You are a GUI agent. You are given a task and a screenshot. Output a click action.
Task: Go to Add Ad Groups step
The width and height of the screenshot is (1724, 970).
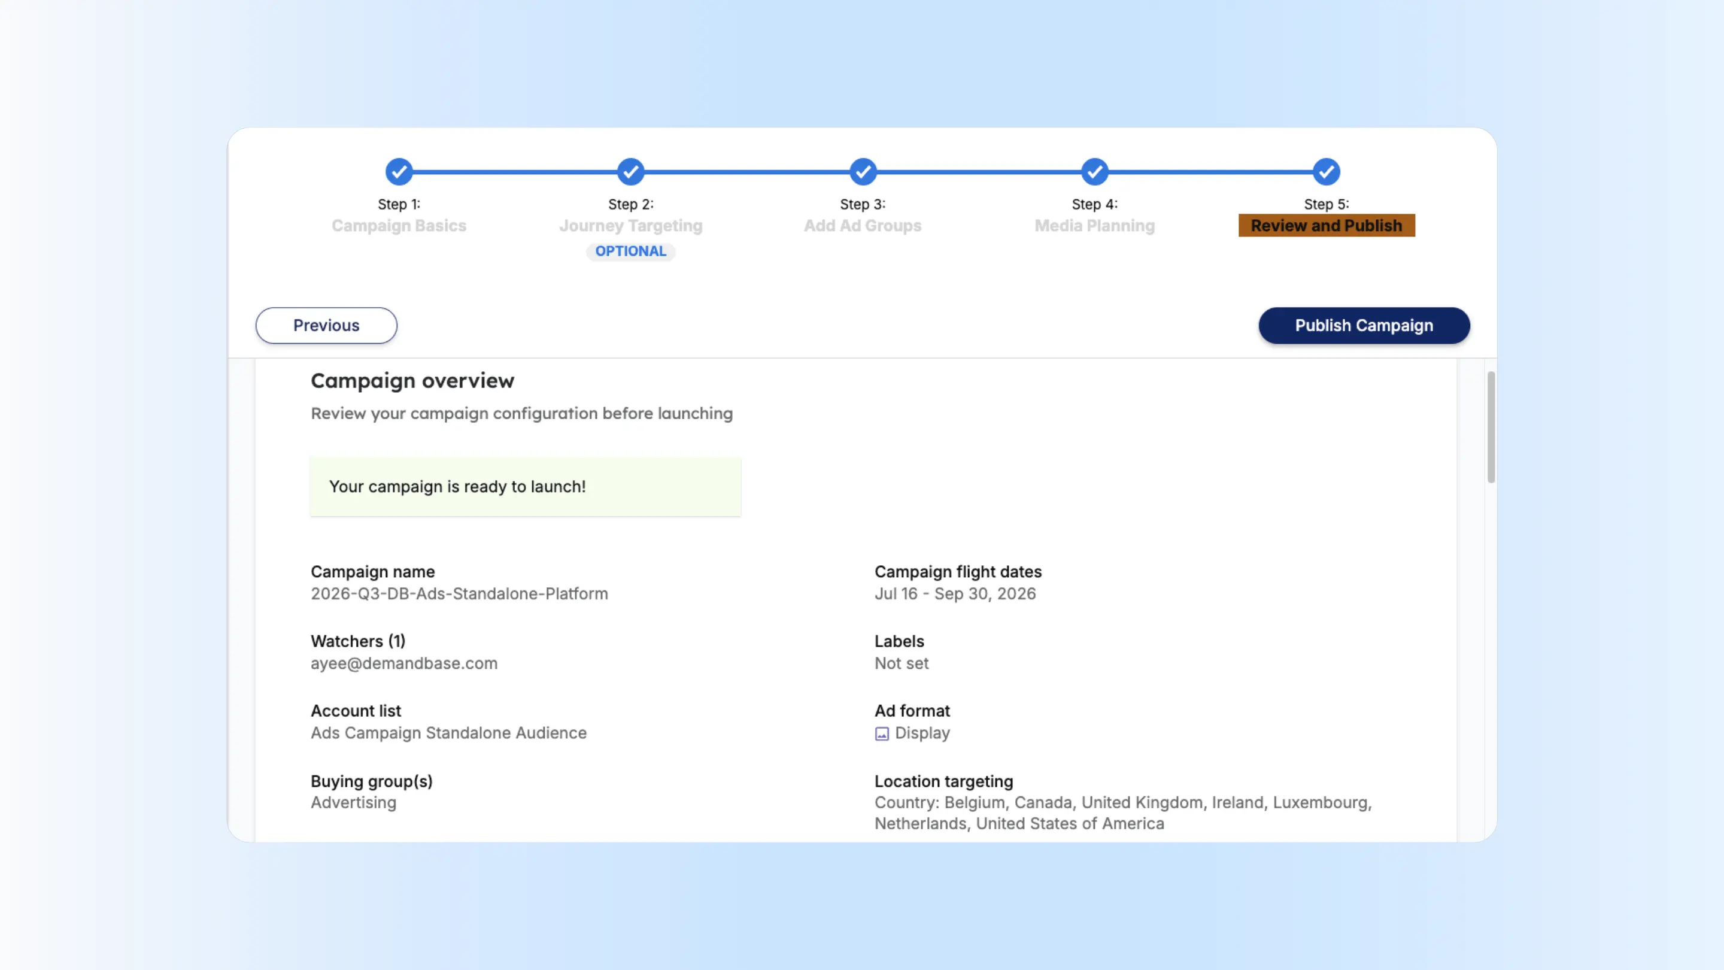[863, 226]
